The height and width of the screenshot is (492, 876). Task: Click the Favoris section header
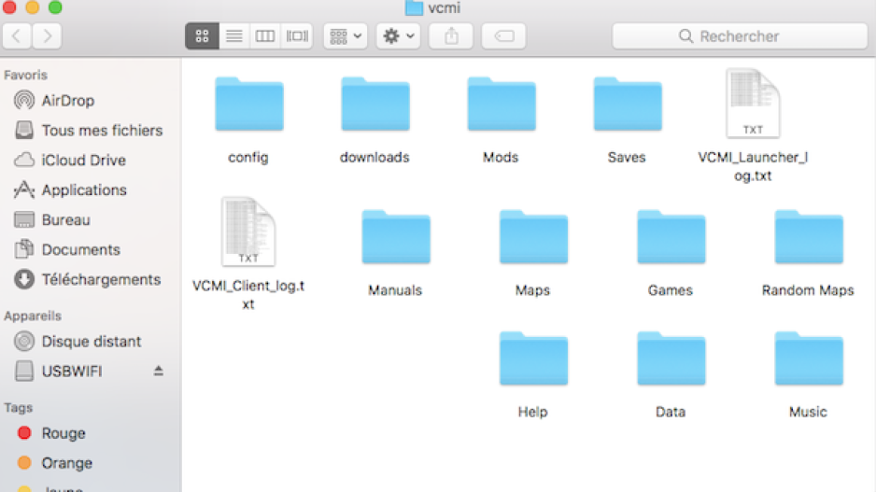point(26,75)
